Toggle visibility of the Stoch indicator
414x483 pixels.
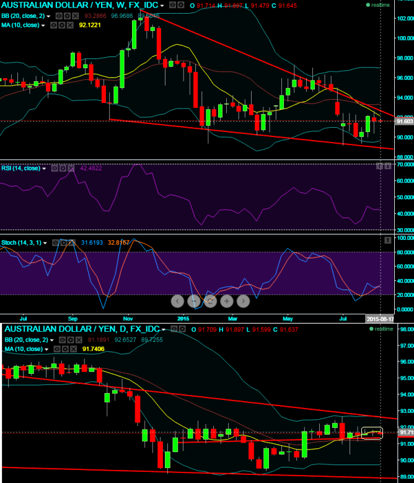(x=55, y=242)
